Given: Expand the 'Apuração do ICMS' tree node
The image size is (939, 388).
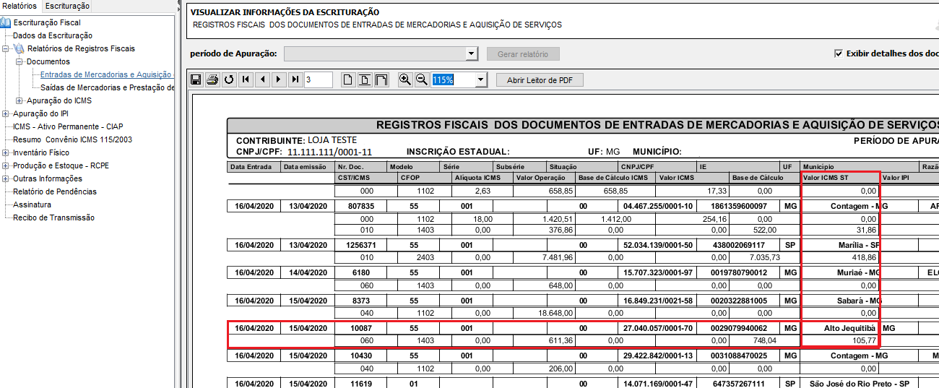Looking at the screenshot, I should pyautogui.click(x=20, y=100).
